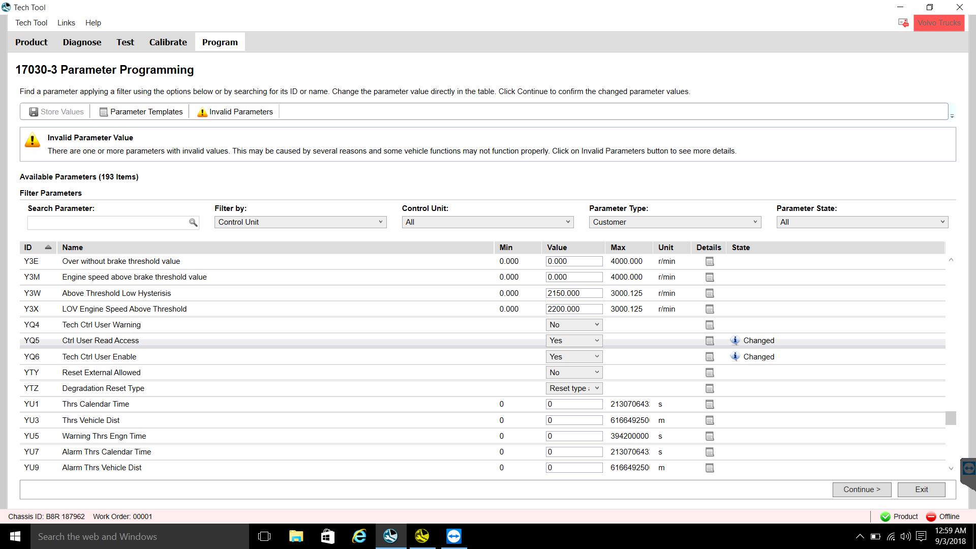
Task: Open the Links menu
Action: 66,23
